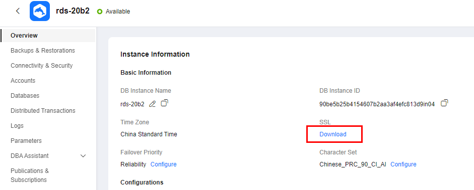
Task: Configure the Character Set
Action: [x=403, y=164]
